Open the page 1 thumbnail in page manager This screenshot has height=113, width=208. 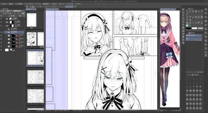32,39
